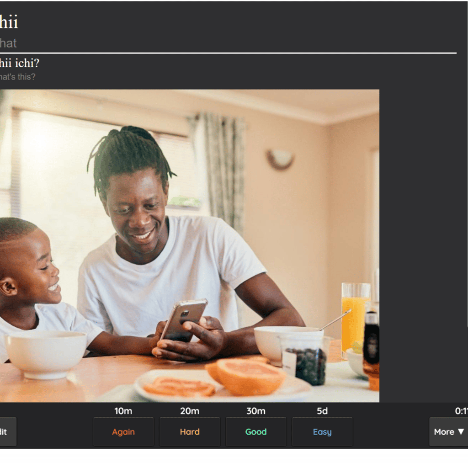Click the 5d interval label above Easy

coord(322,411)
